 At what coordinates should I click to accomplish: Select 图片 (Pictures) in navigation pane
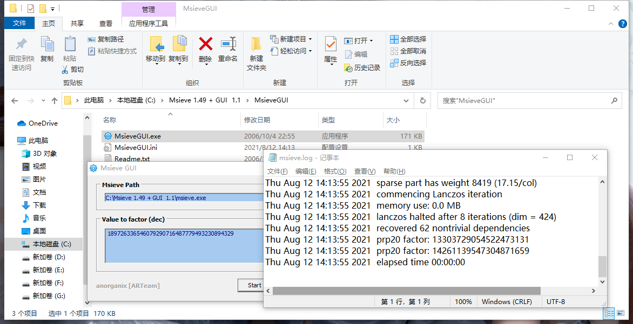click(x=33, y=180)
